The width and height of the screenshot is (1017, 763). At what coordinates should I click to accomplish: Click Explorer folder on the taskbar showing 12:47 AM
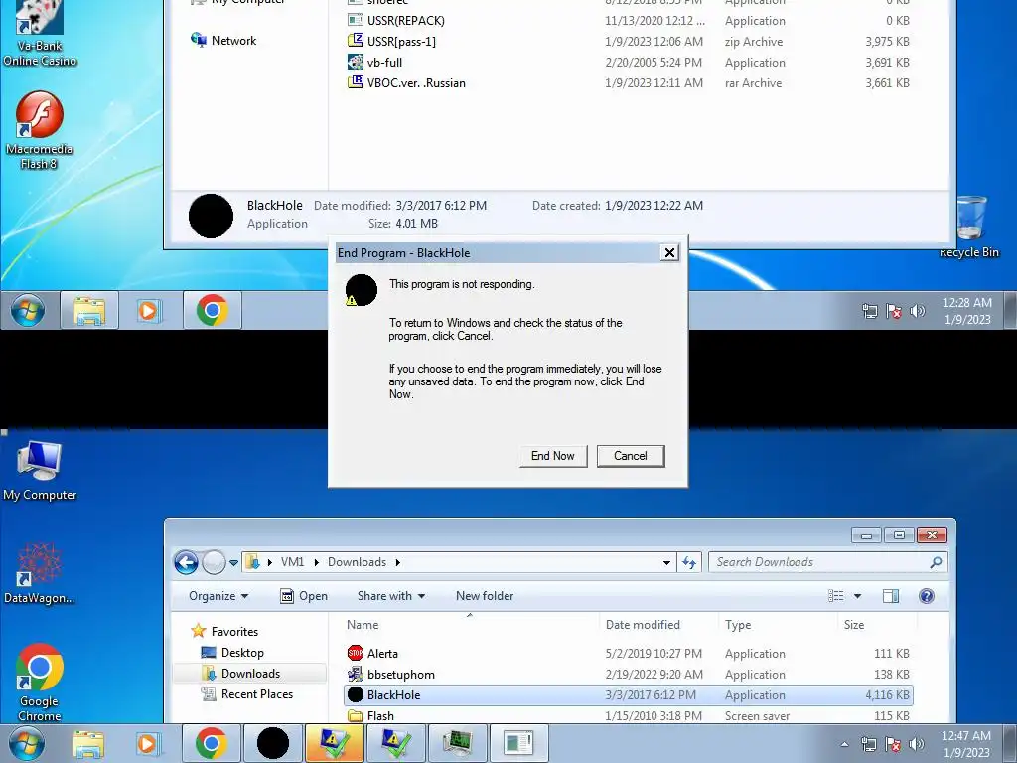tap(88, 743)
